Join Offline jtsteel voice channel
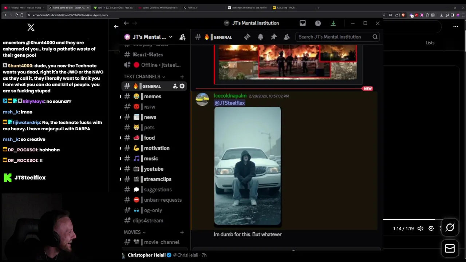This screenshot has height=262, width=466. point(154,65)
